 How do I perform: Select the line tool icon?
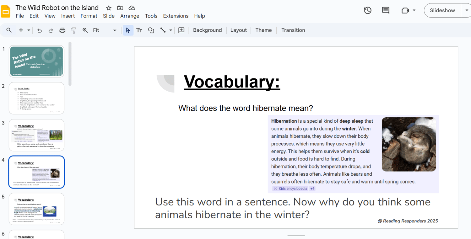(163, 30)
